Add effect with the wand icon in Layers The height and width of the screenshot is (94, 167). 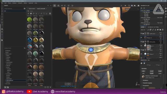(148, 30)
